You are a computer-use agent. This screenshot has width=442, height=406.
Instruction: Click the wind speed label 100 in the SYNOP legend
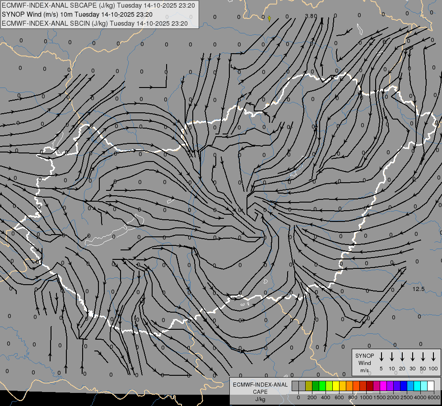(433, 369)
